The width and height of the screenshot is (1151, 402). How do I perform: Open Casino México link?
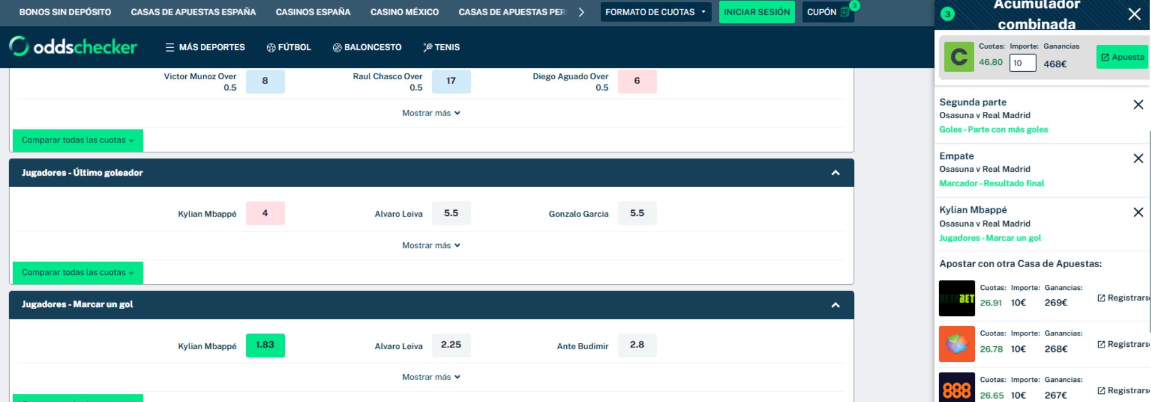[405, 11]
